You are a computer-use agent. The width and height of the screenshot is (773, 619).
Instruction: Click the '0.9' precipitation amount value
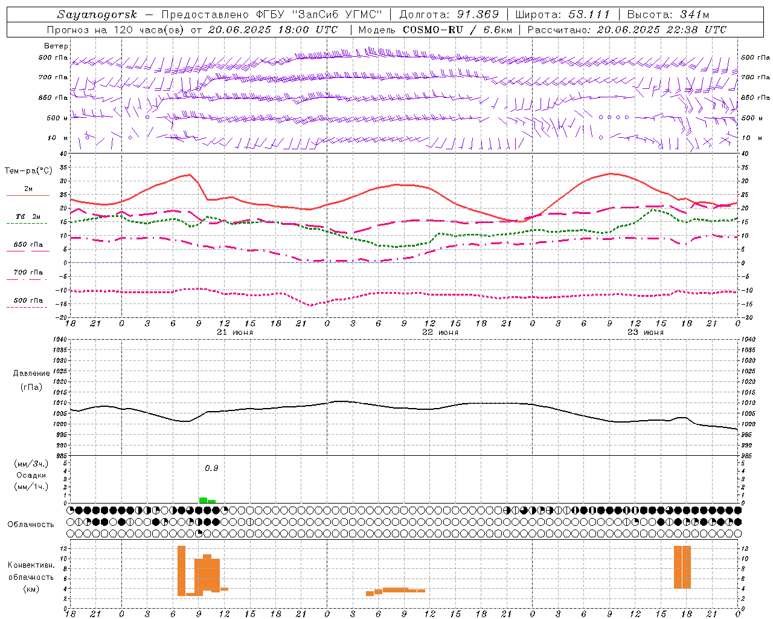coord(211,468)
